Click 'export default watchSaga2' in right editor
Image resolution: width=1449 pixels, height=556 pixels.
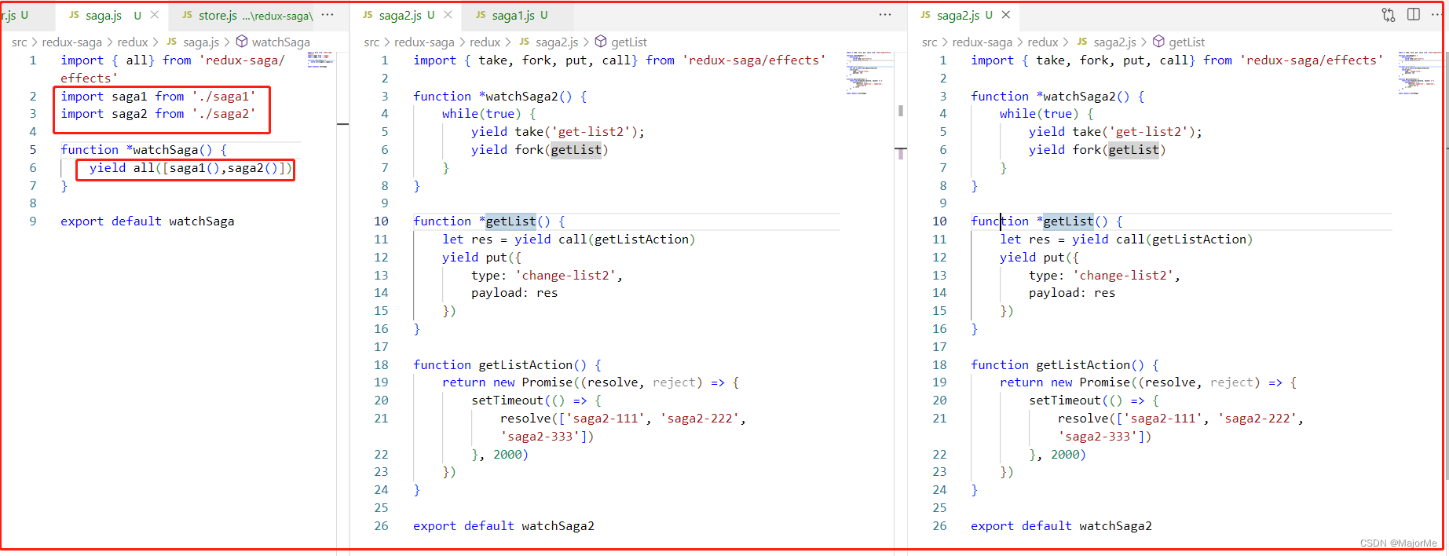(x=1061, y=526)
